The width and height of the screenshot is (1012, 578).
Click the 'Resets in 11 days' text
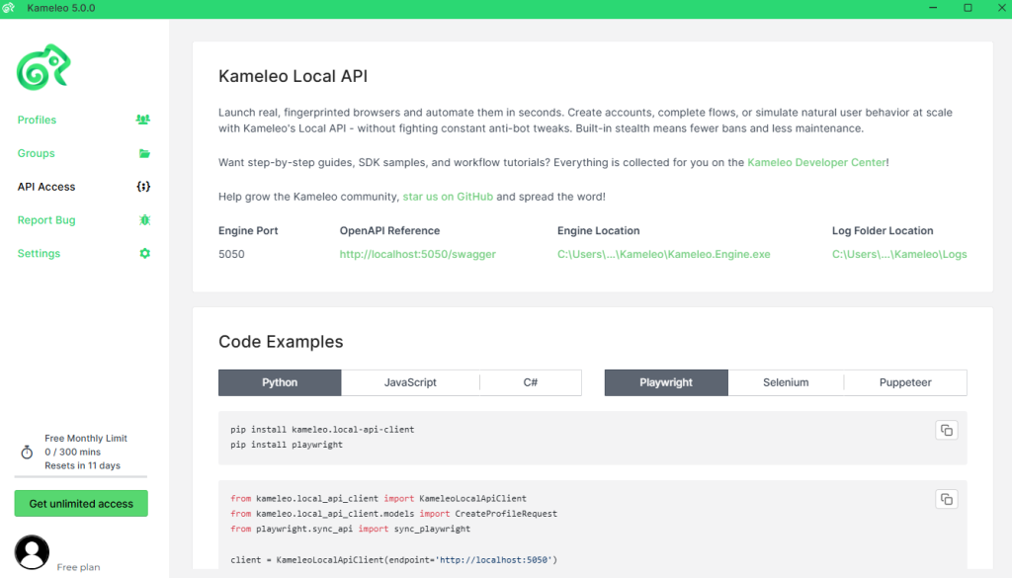point(82,465)
